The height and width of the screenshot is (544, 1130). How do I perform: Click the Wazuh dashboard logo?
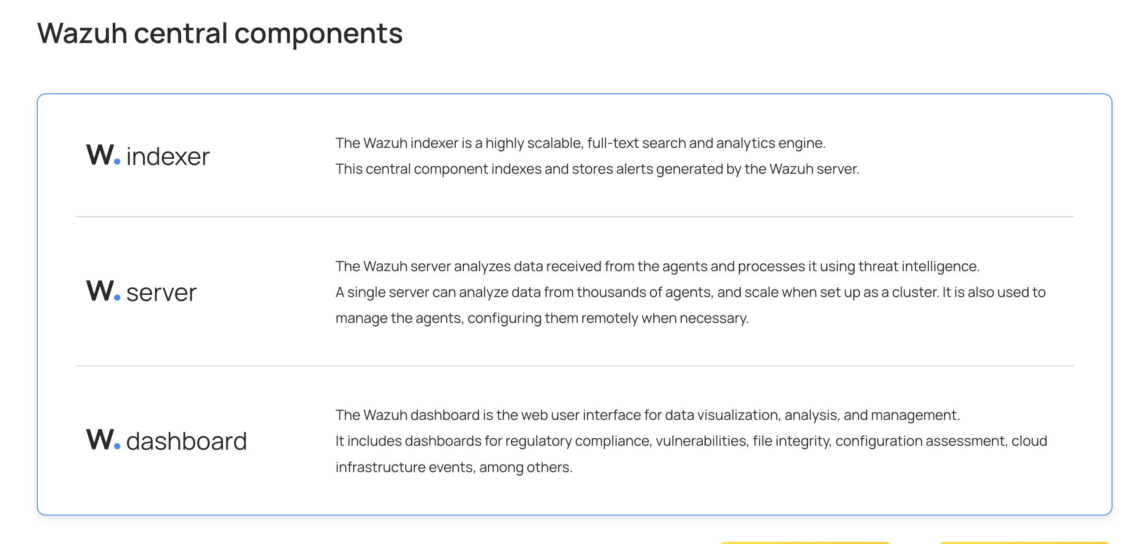tap(167, 440)
